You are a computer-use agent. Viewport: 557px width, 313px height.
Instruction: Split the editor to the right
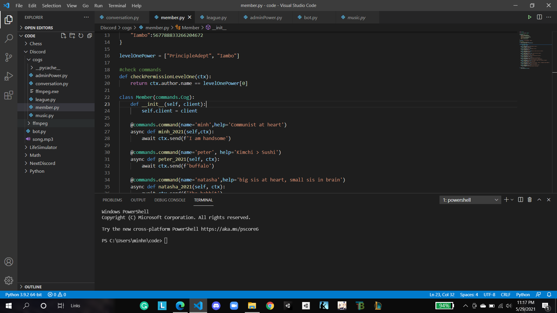point(539,17)
